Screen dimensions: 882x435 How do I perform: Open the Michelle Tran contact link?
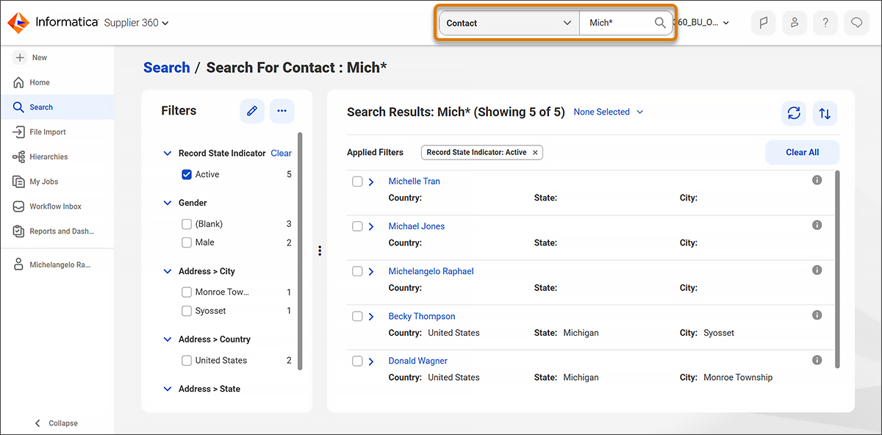tap(414, 181)
